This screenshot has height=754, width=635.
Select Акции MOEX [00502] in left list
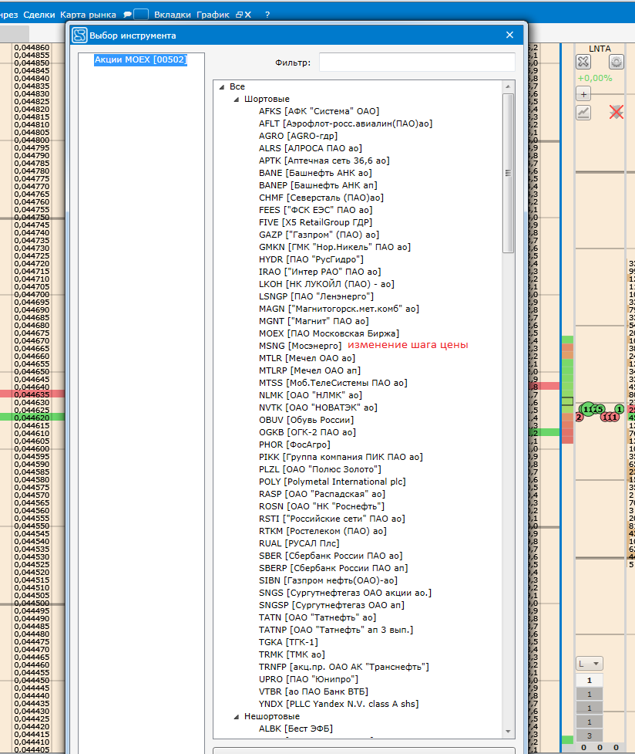(x=140, y=59)
